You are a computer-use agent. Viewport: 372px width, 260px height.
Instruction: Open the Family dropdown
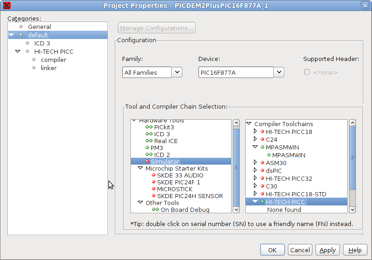tap(177, 72)
